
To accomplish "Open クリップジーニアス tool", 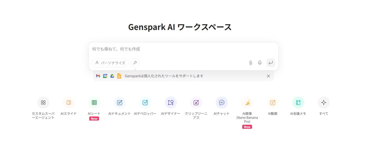I will pyautogui.click(x=196, y=102).
